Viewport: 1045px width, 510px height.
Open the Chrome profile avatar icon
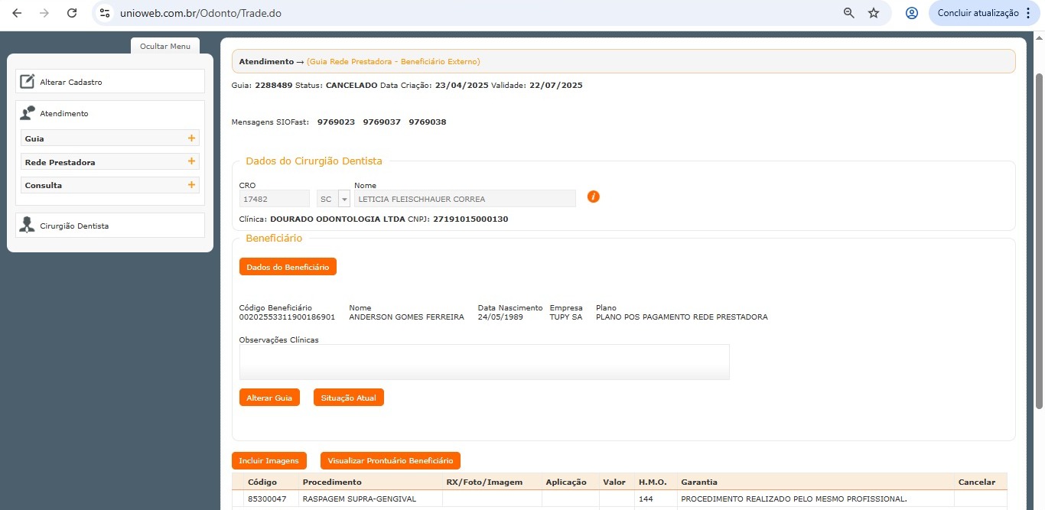tap(911, 13)
